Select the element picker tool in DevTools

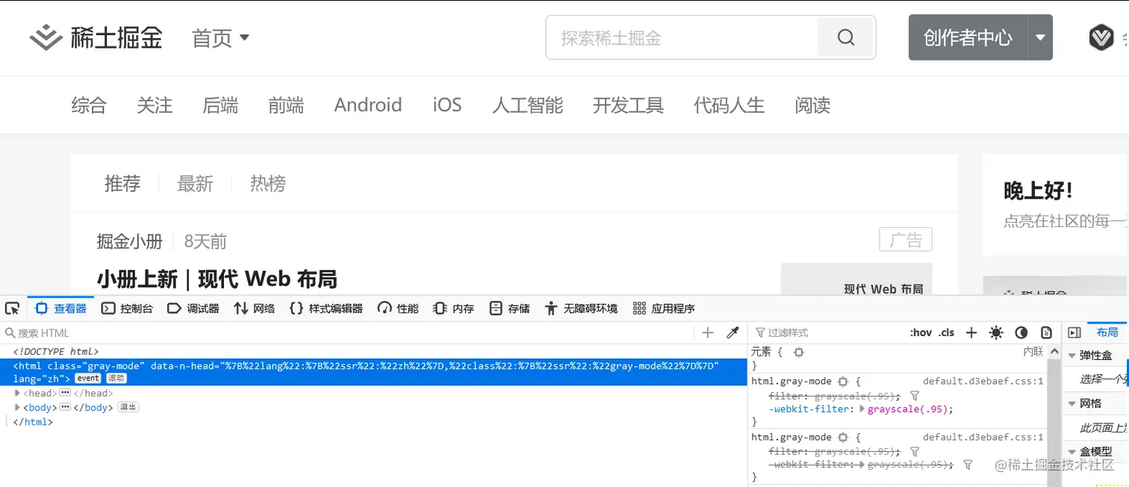coord(11,308)
